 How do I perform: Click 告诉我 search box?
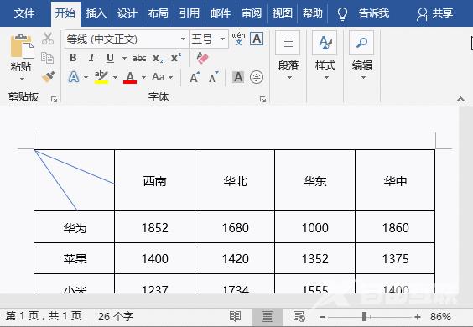click(374, 13)
